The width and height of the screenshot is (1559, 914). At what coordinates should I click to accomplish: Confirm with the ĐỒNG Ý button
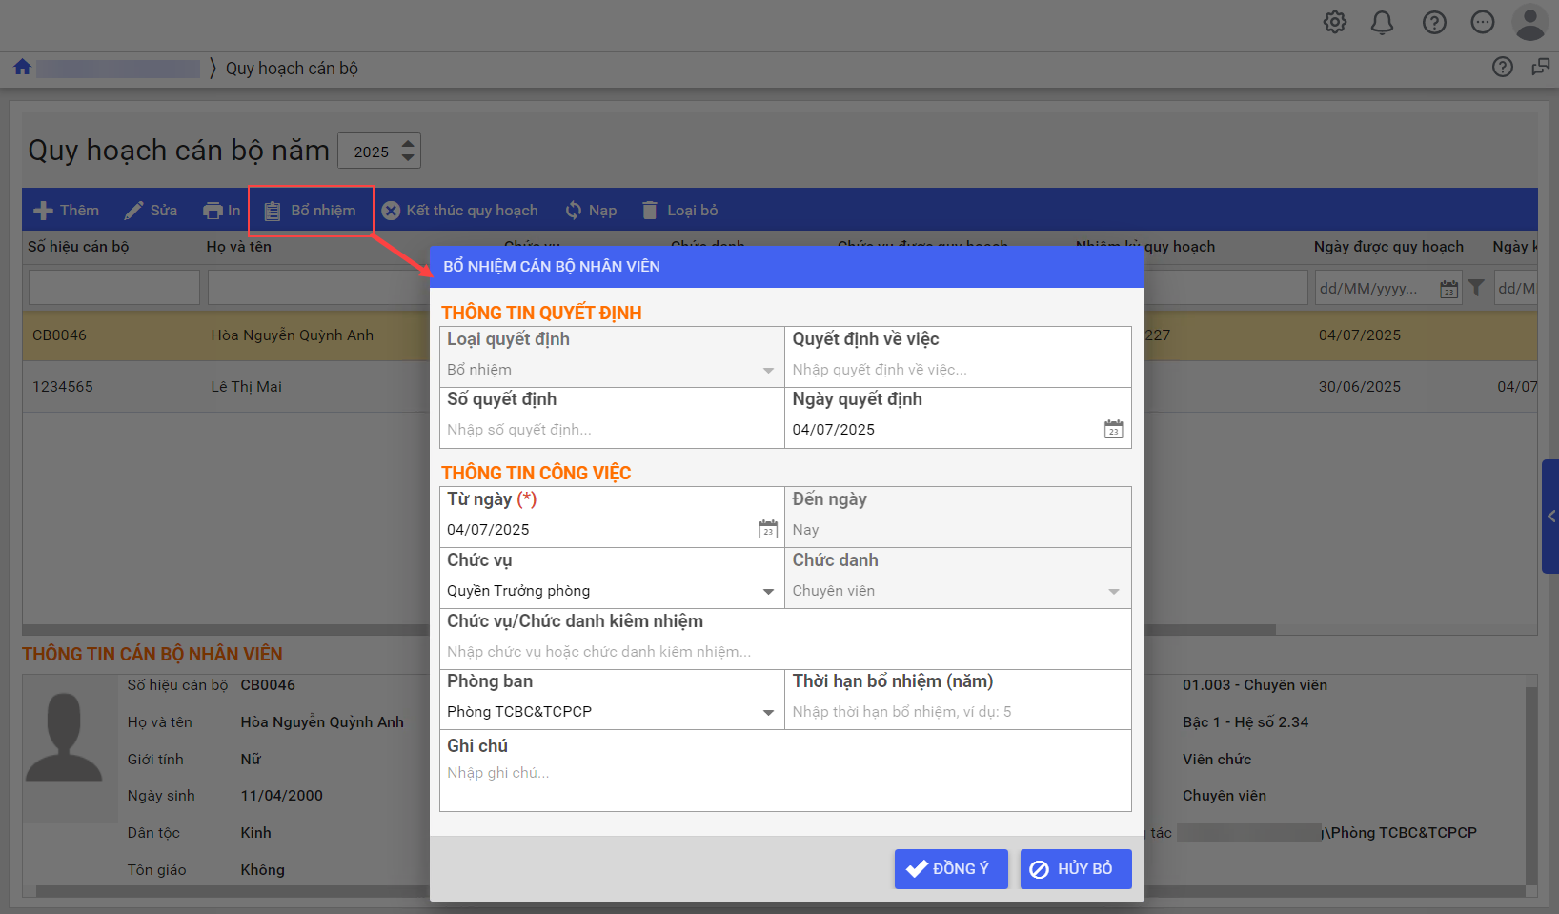(950, 869)
